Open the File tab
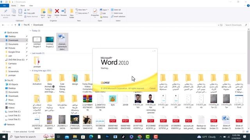Image resolution: width=250 pixels, height=140 pixels. click(4, 5)
